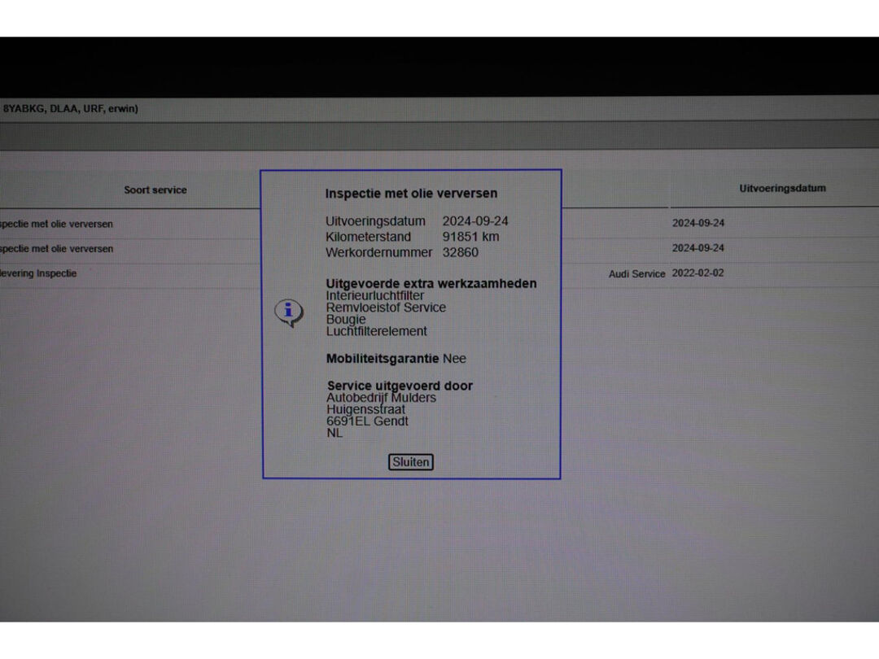The width and height of the screenshot is (879, 659).
Task: Click the vehicle code header text 8YABKG
Action: pyautogui.click(x=22, y=108)
